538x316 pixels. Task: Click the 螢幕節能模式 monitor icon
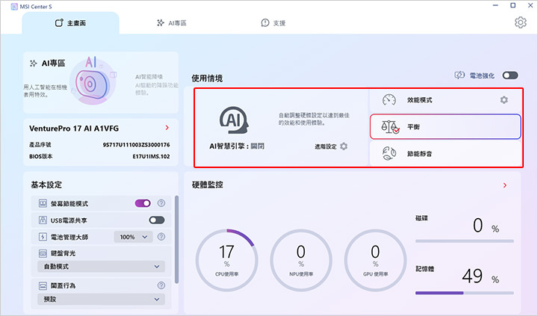[43, 203]
